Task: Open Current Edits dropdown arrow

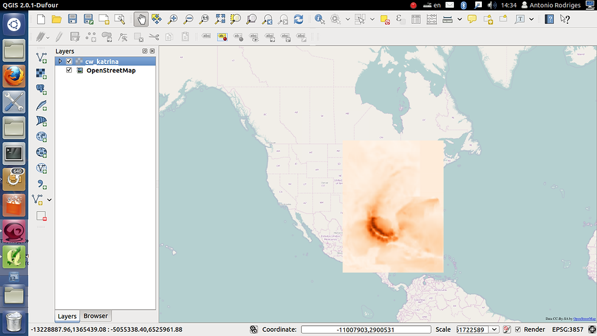Action: pos(48,37)
